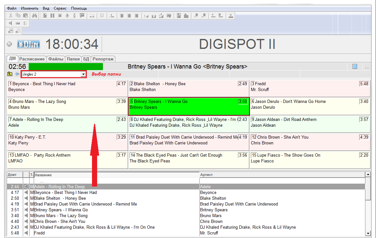The image size is (376, 238).
Task: Select list row 'Britney Spears - I Wanna Go'
Action: click(x=186, y=210)
